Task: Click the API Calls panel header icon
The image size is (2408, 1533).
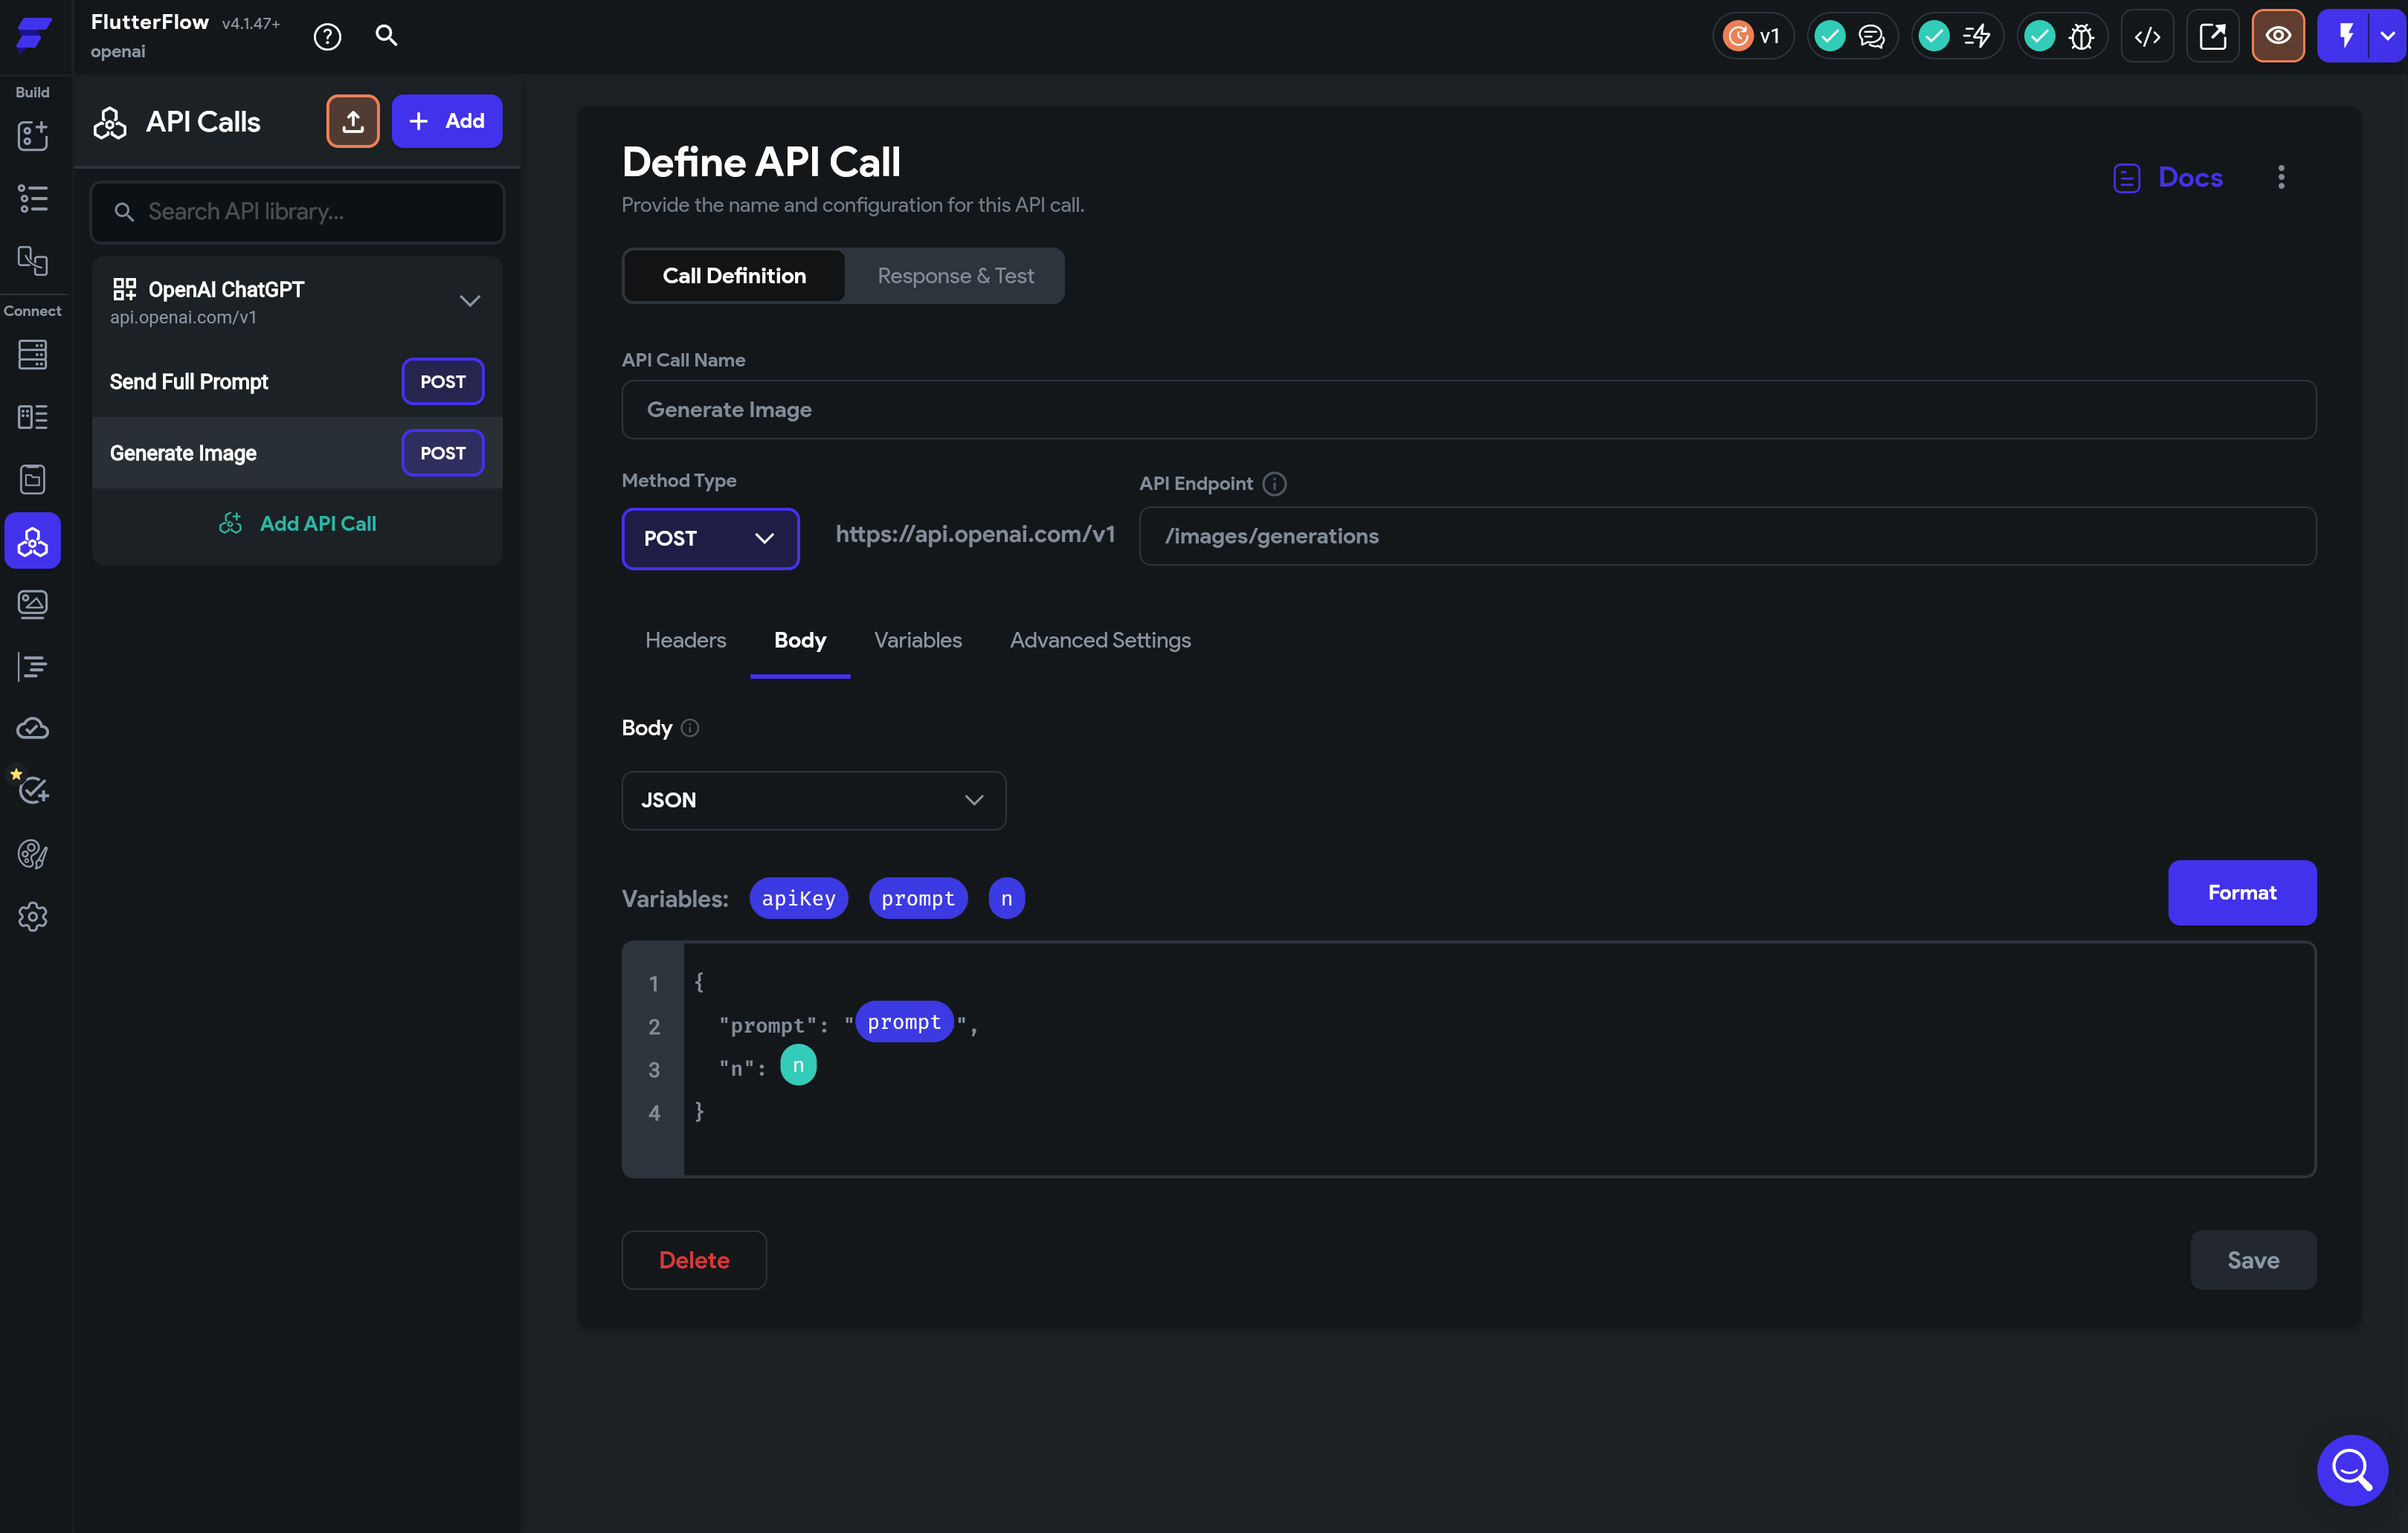Action: [x=110, y=122]
